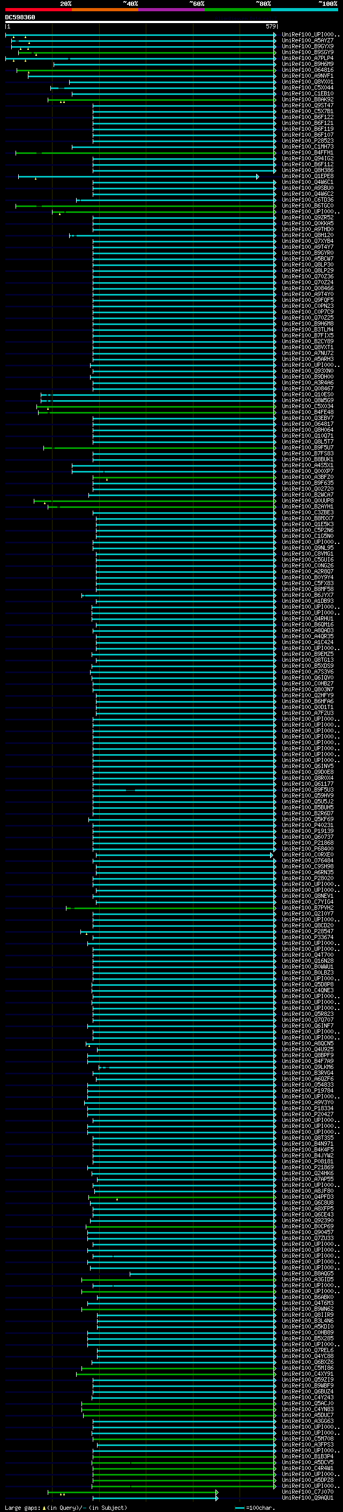
Task: Click hit label UniRef100_B7PVH2
Action: pyautogui.click(x=307, y=908)
